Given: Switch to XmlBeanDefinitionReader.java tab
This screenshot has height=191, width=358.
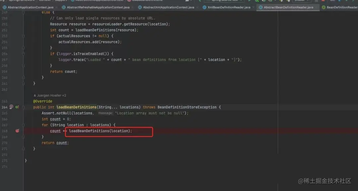Looking at the screenshot, I should [229, 7].
